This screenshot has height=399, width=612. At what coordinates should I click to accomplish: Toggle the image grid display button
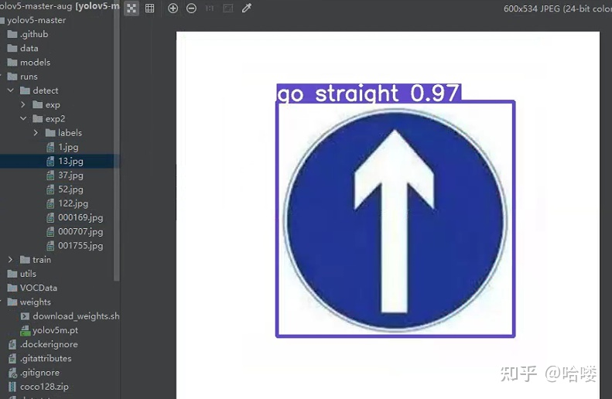click(x=149, y=9)
